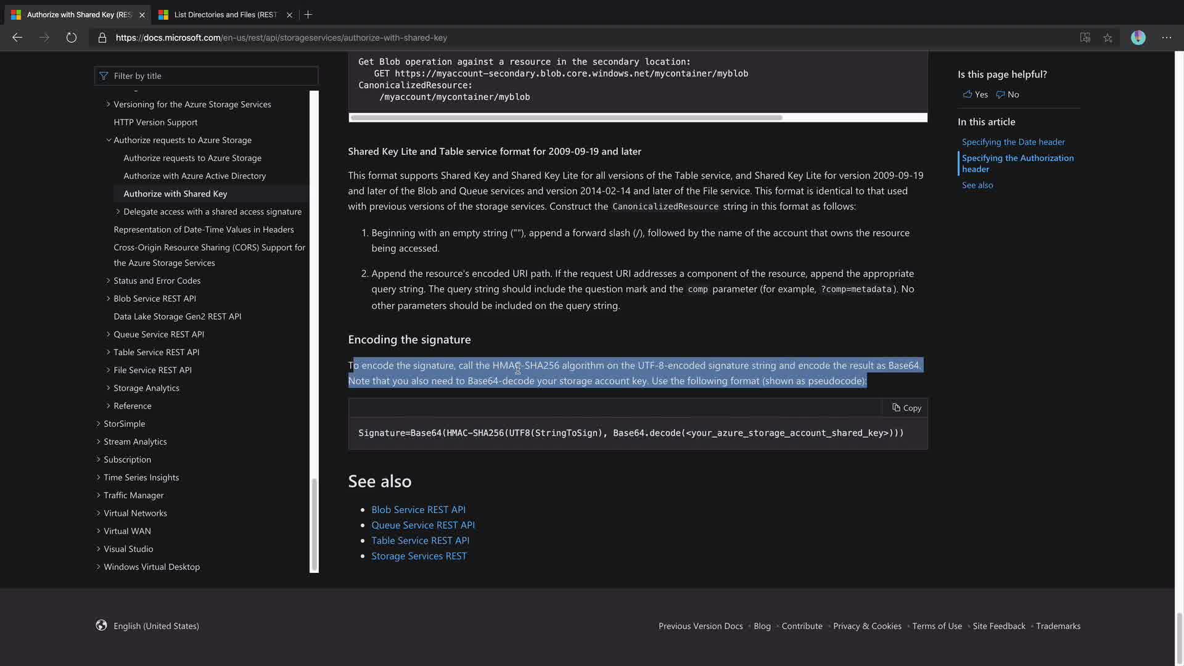1184x666 pixels.
Task: Click the globe language icon
Action: 101,625
